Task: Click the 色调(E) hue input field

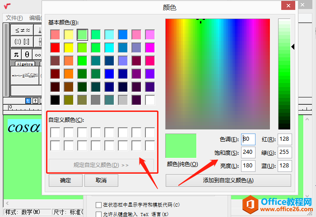Action: [248, 139]
